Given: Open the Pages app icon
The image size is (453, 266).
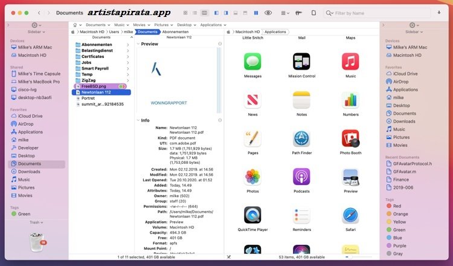Looking at the screenshot, I should coord(252,138).
